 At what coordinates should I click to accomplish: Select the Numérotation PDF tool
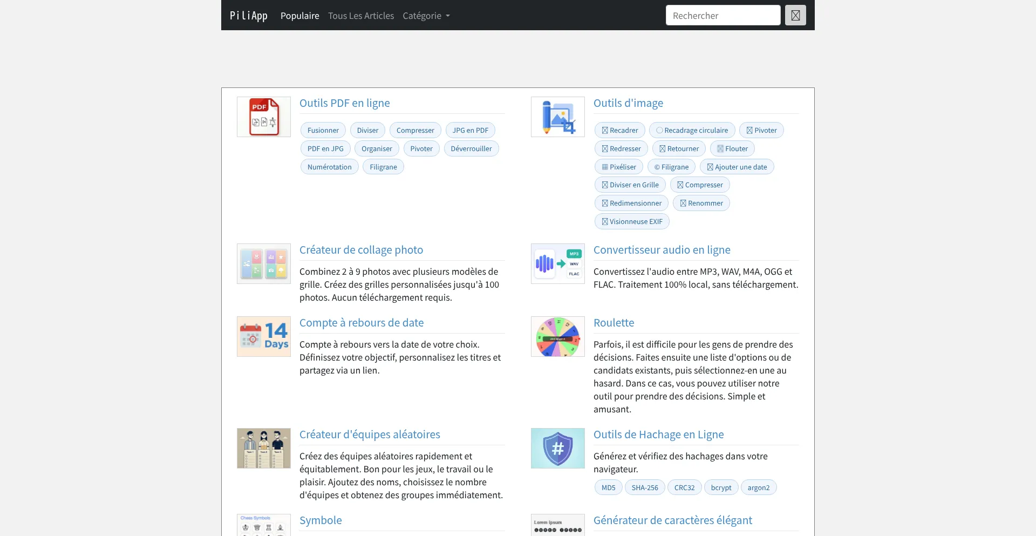click(330, 167)
